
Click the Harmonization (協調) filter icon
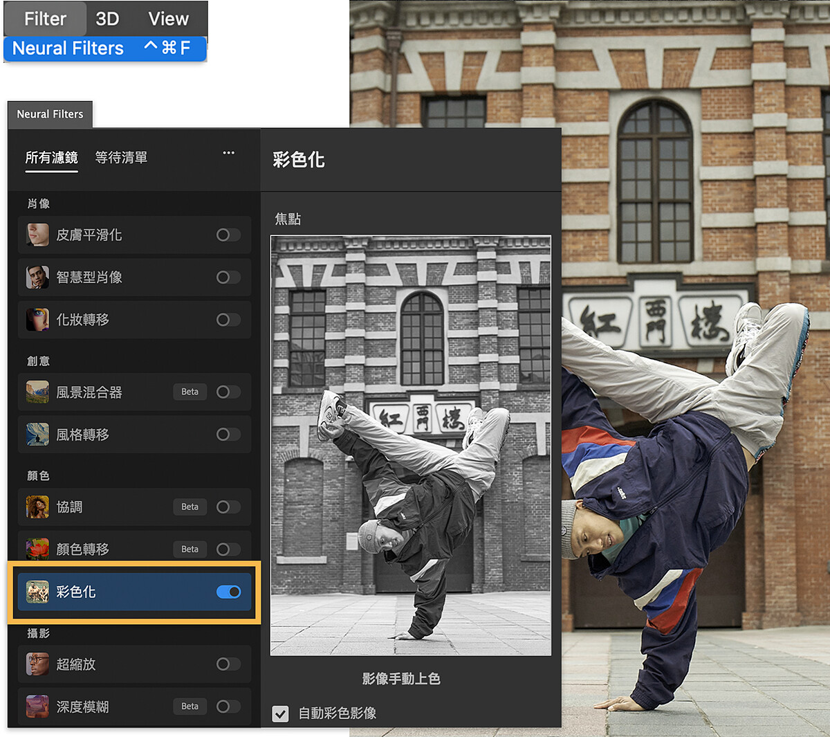(37, 507)
